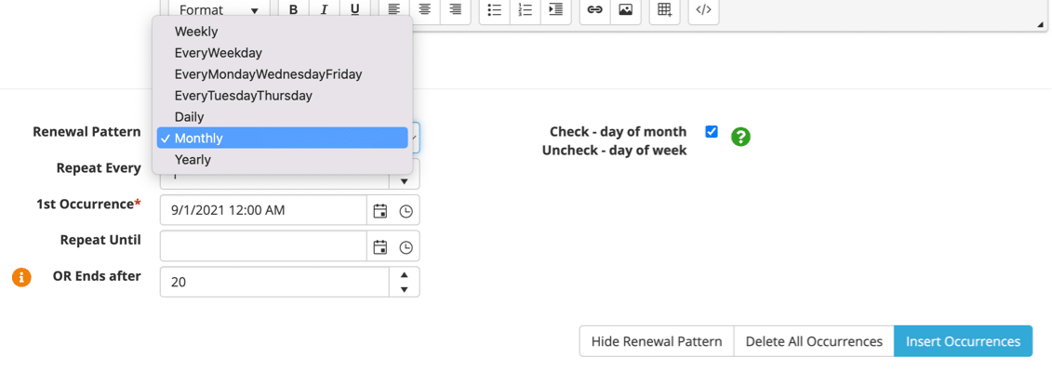1052x370 pixels.
Task: Open calendar picker for Repeat Until
Action: coord(380,247)
